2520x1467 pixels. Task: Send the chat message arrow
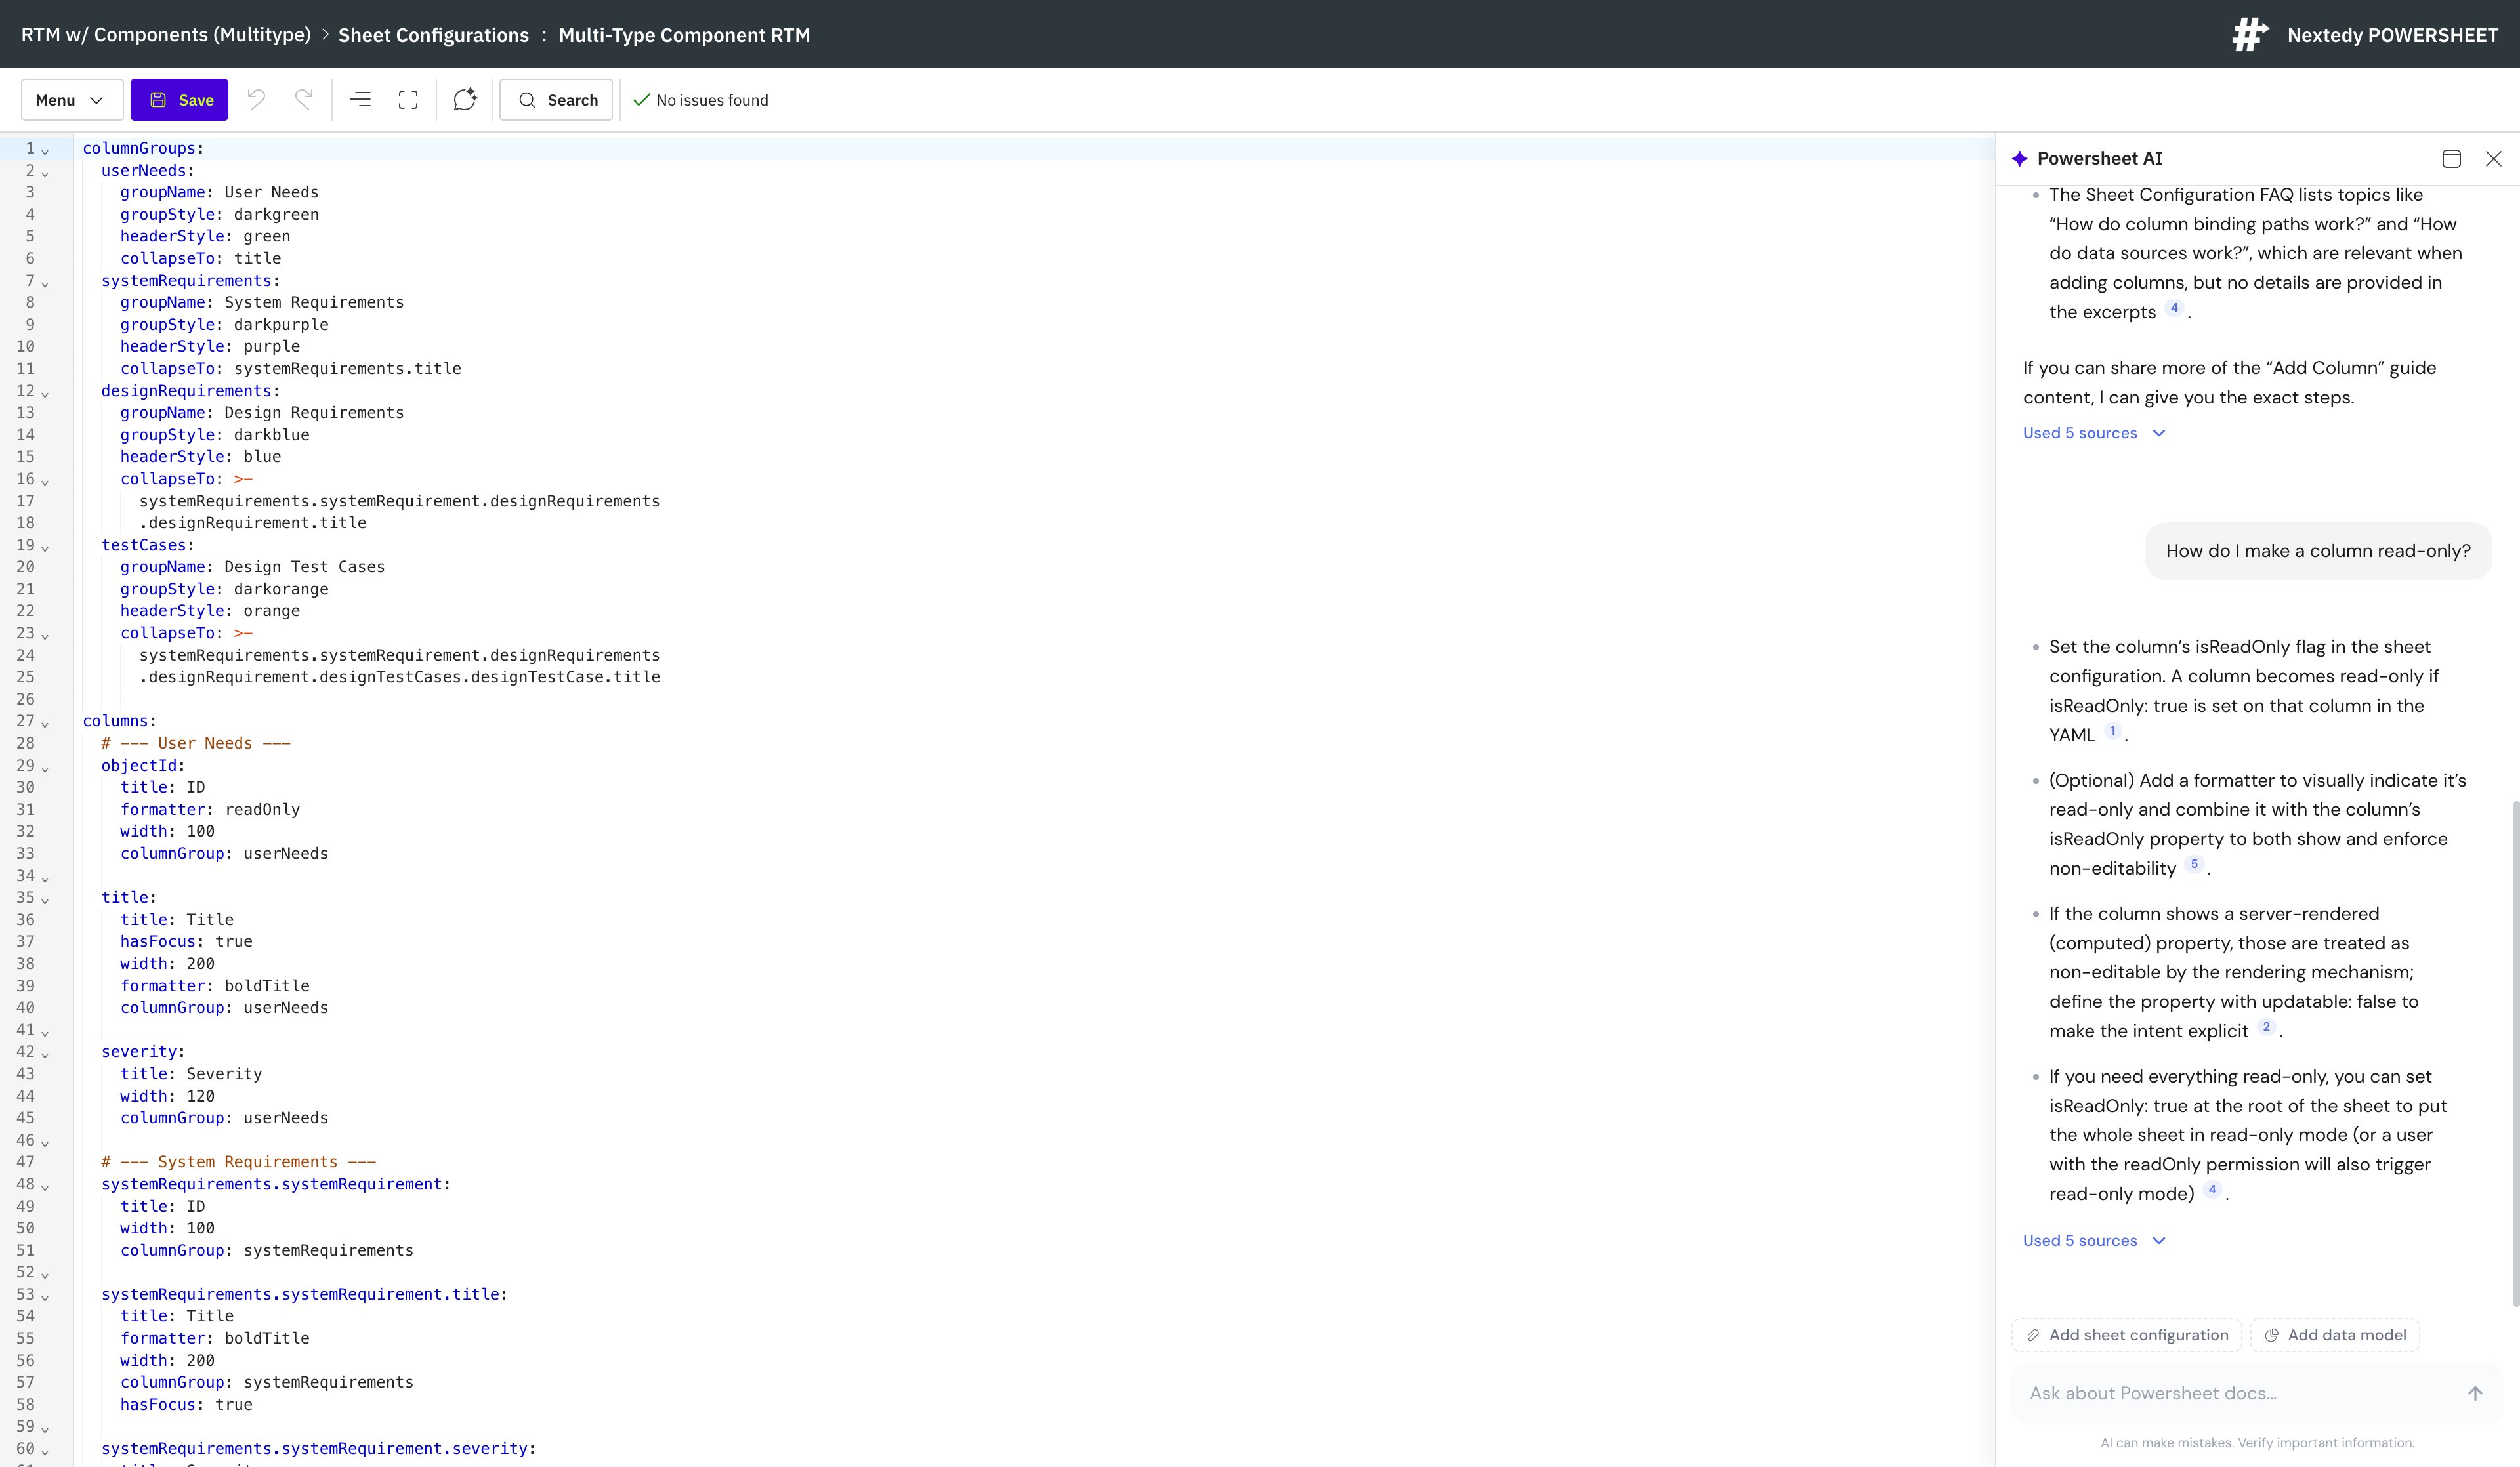point(2475,1393)
